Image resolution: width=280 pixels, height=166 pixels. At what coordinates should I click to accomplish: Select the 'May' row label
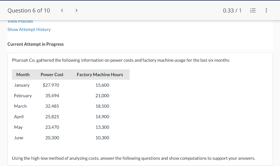click(18, 127)
